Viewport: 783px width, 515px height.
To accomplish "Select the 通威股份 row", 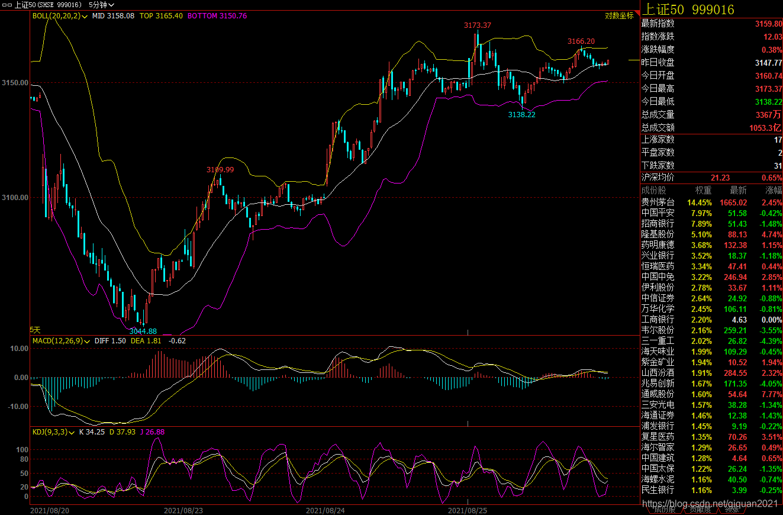I will [x=712, y=394].
